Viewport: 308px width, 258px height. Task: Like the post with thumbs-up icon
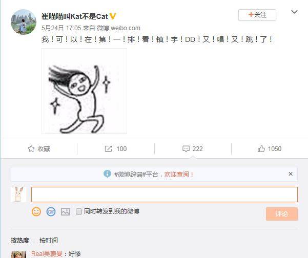pyautogui.click(x=261, y=149)
